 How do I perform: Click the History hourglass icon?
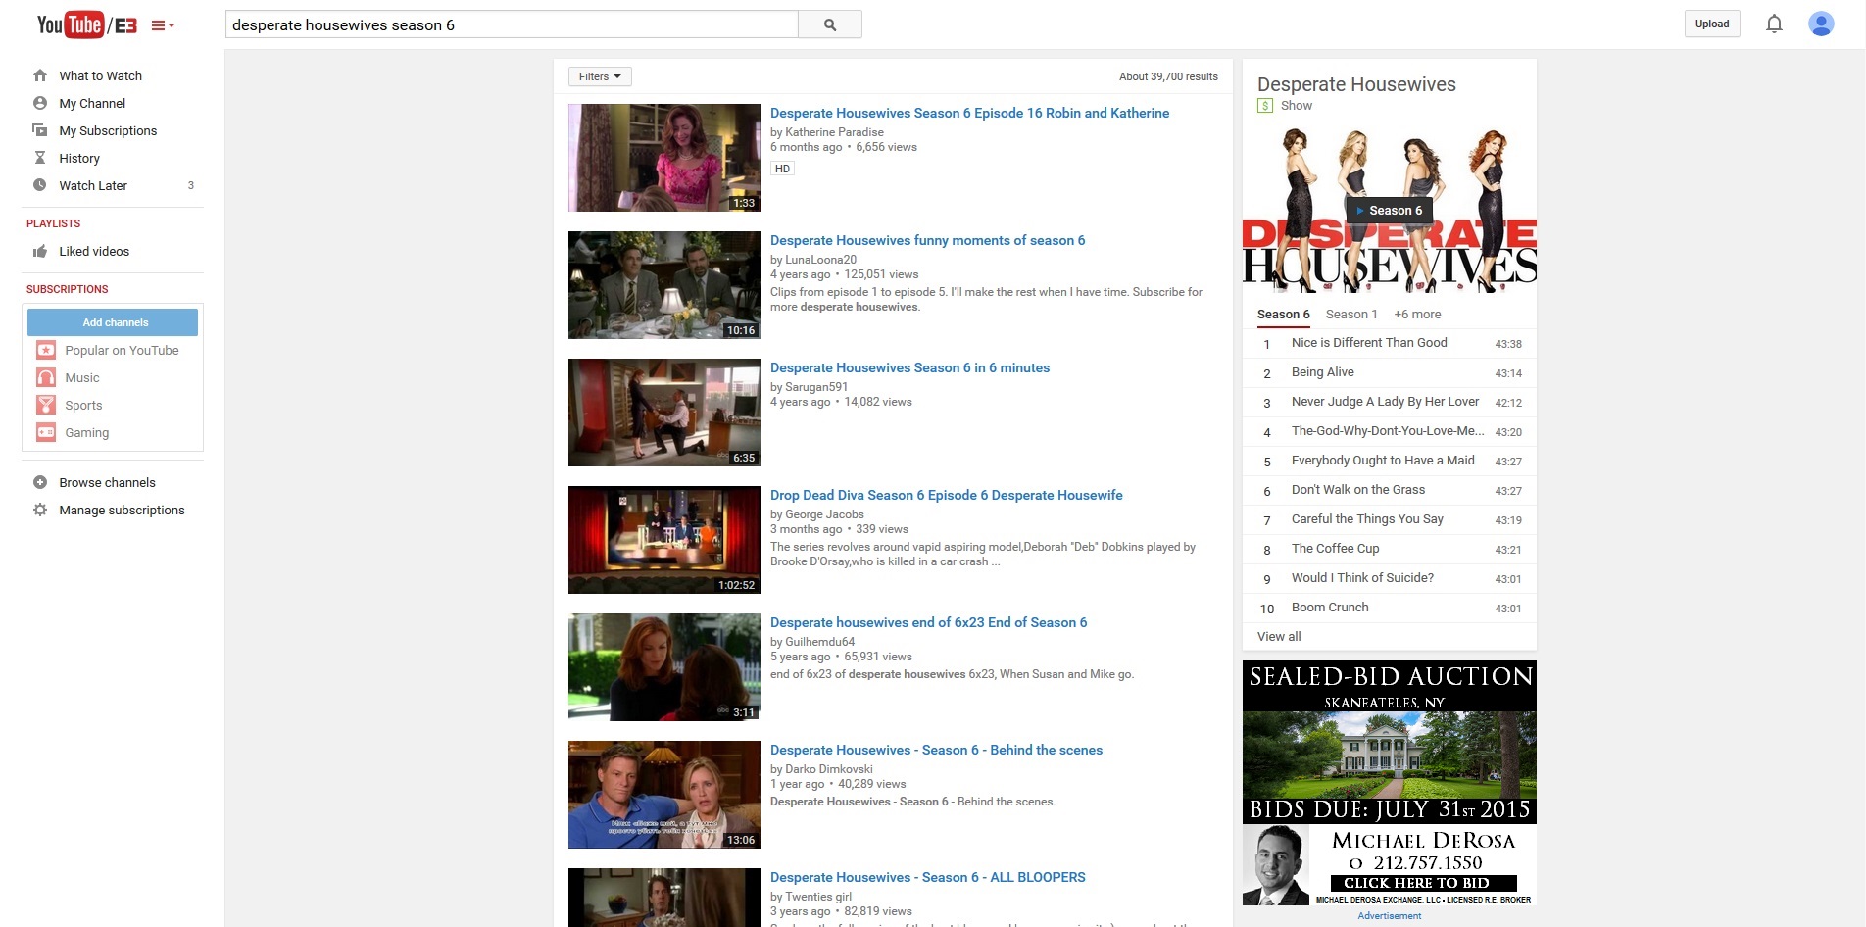[40, 158]
